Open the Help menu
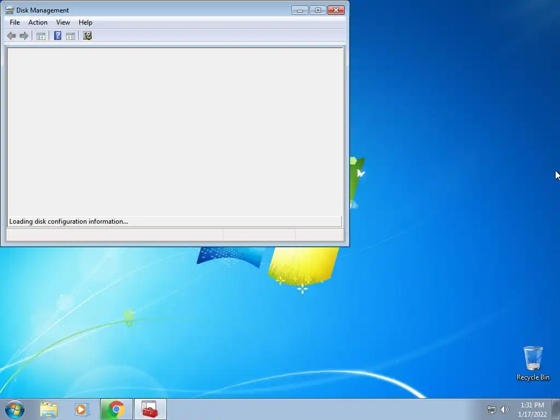The width and height of the screenshot is (560, 420). point(85,22)
